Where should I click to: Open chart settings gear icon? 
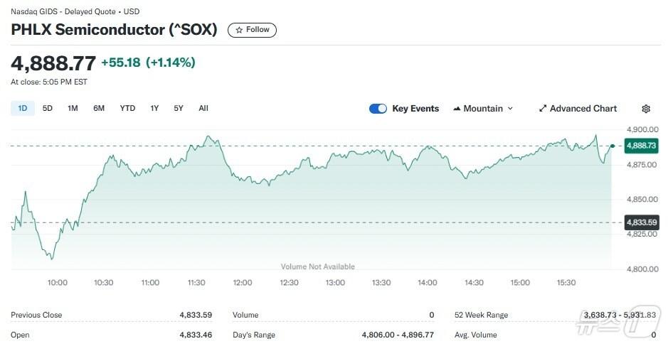(x=646, y=109)
